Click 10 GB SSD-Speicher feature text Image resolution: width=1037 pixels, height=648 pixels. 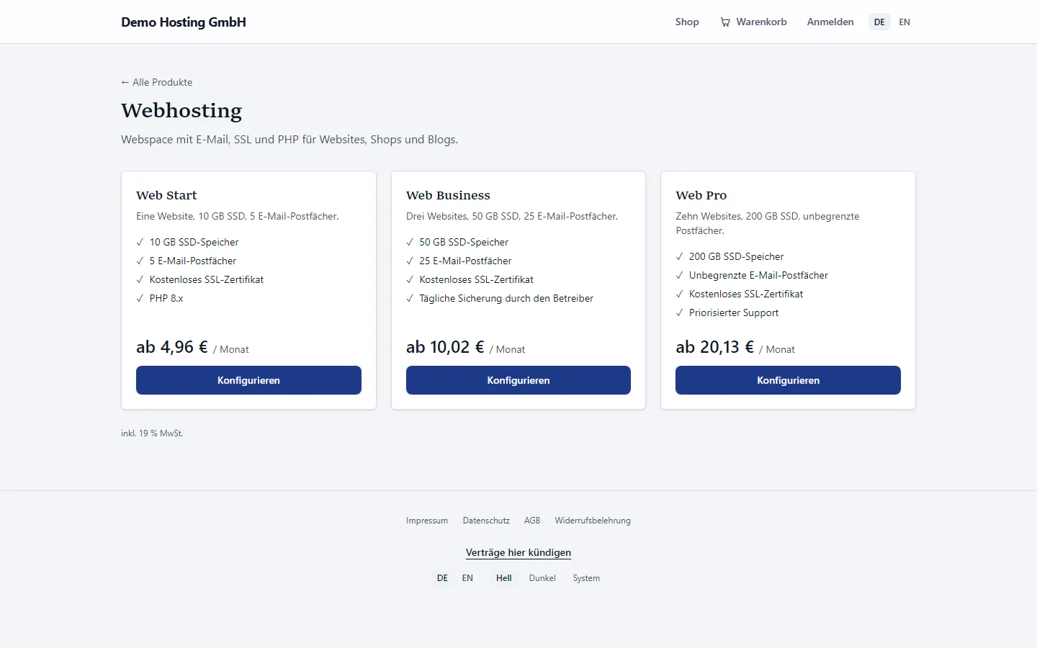[194, 242]
